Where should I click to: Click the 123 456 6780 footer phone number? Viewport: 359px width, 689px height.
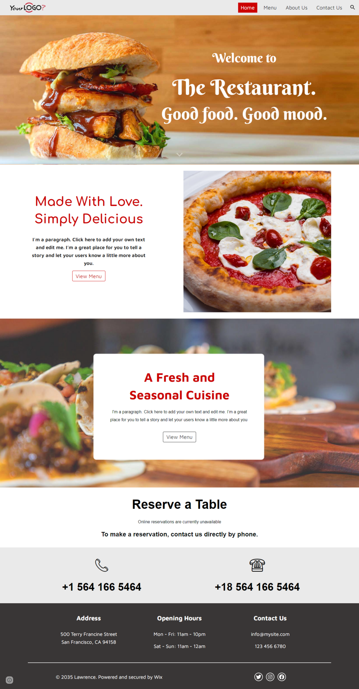270,646
